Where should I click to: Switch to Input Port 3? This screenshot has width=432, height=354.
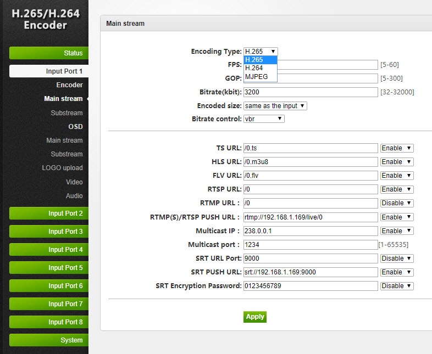click(x=49, y=232)
